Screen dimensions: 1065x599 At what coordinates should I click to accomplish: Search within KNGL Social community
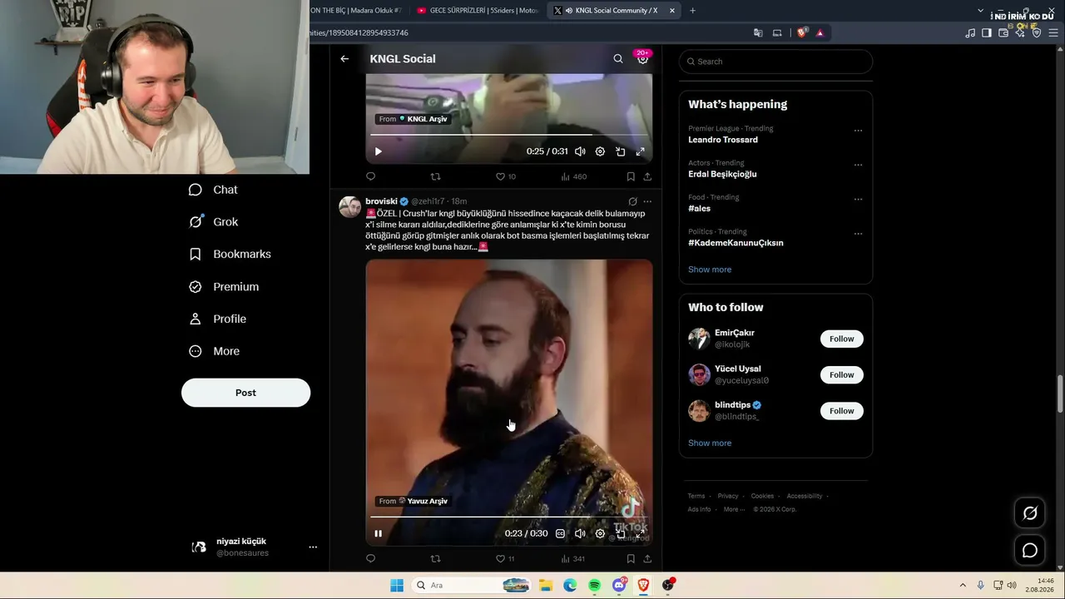click(x=618, y=59)
